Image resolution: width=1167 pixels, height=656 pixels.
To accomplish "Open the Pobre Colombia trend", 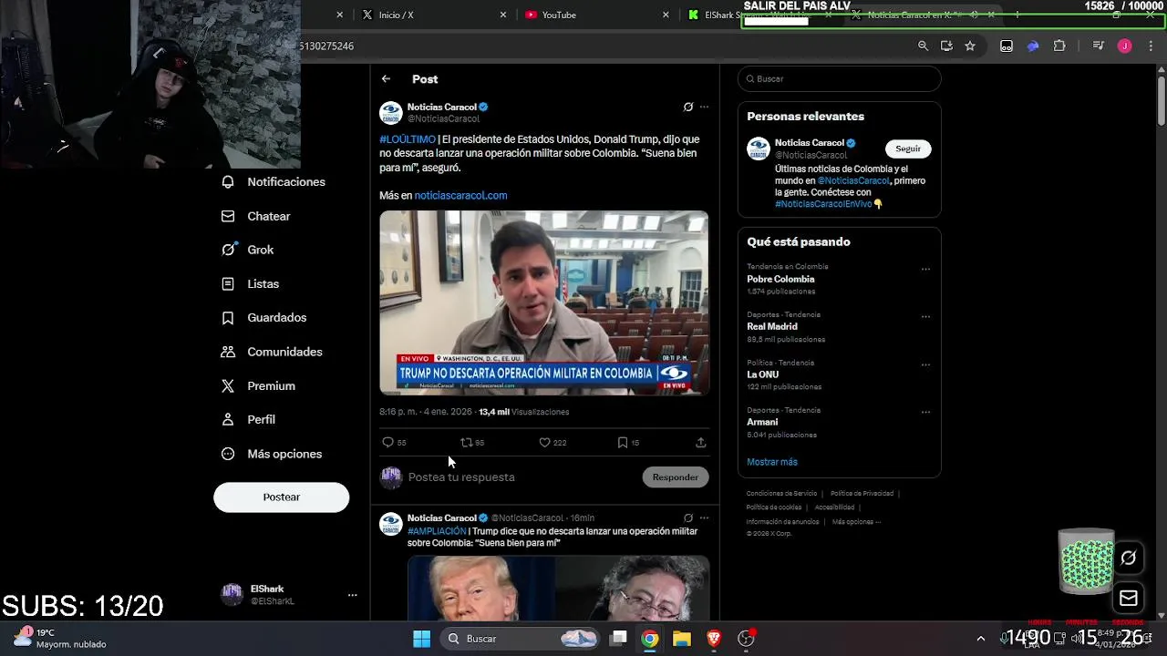I will pos(780,280).
